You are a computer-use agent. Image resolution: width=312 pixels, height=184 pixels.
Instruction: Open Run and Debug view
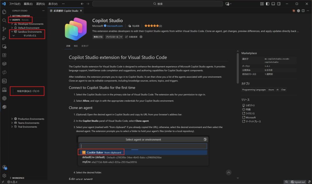[x=4, y=38]
